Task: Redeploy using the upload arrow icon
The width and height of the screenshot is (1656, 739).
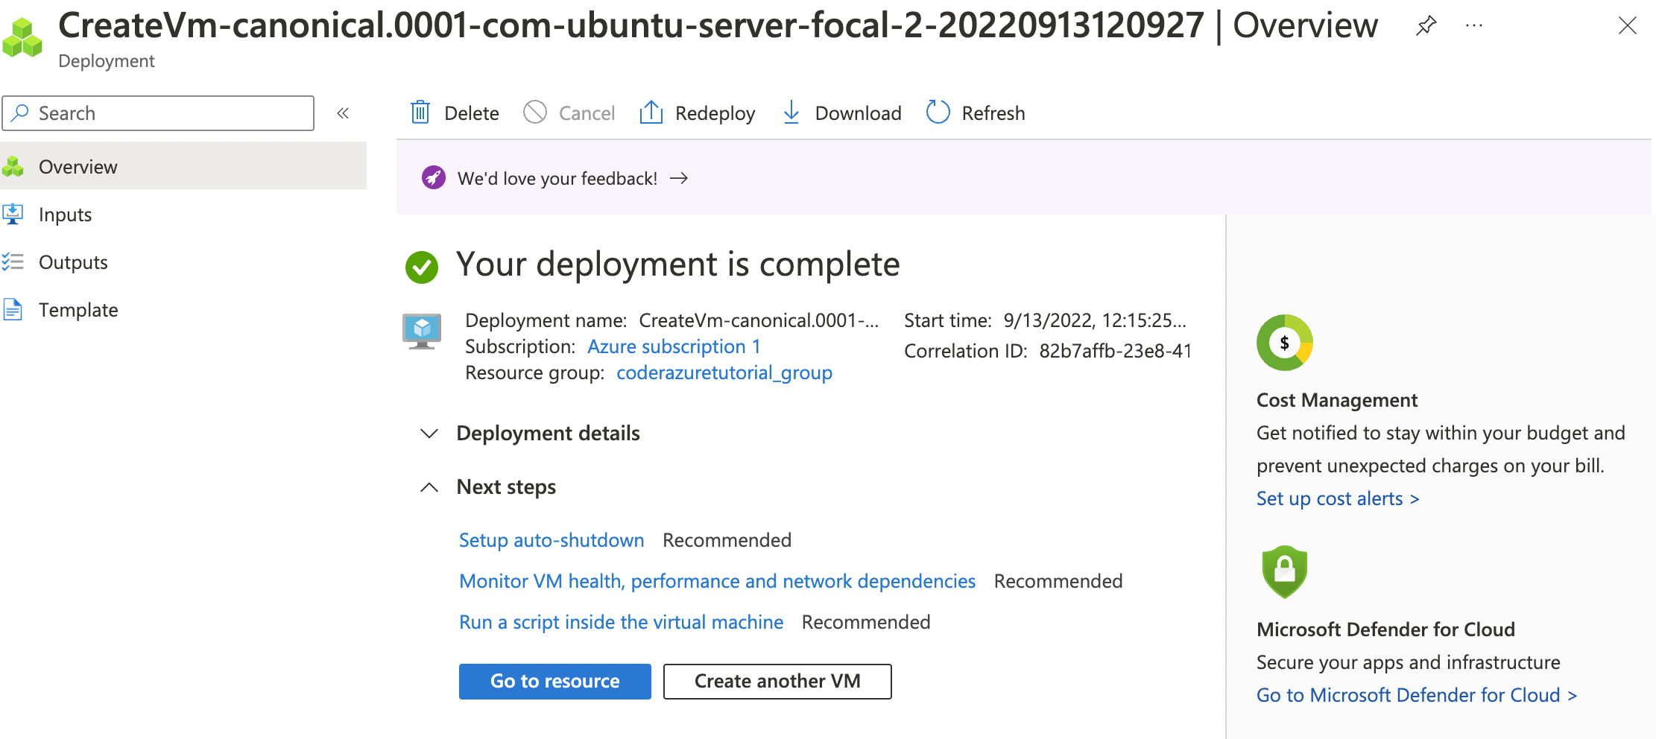Action: click(x=651, y=112)
